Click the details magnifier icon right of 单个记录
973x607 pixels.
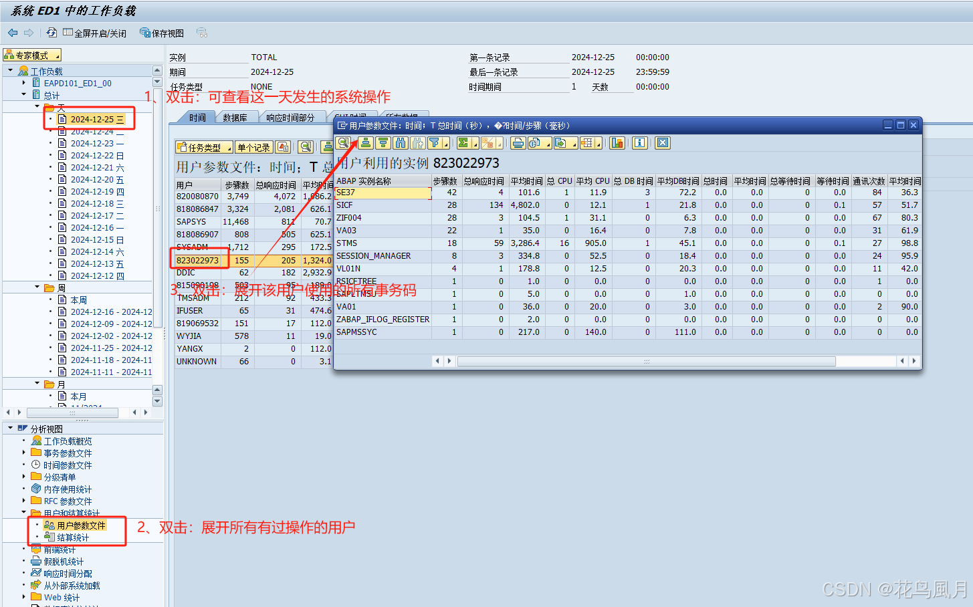306,147
